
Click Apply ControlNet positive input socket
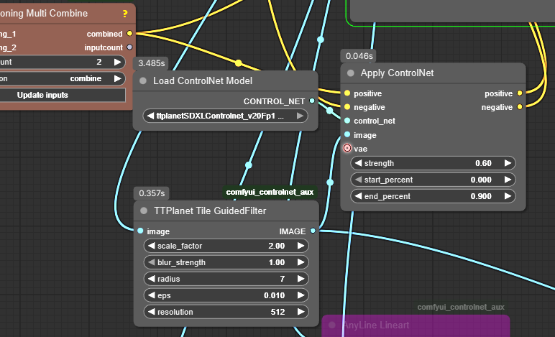(x=347, y=93)
